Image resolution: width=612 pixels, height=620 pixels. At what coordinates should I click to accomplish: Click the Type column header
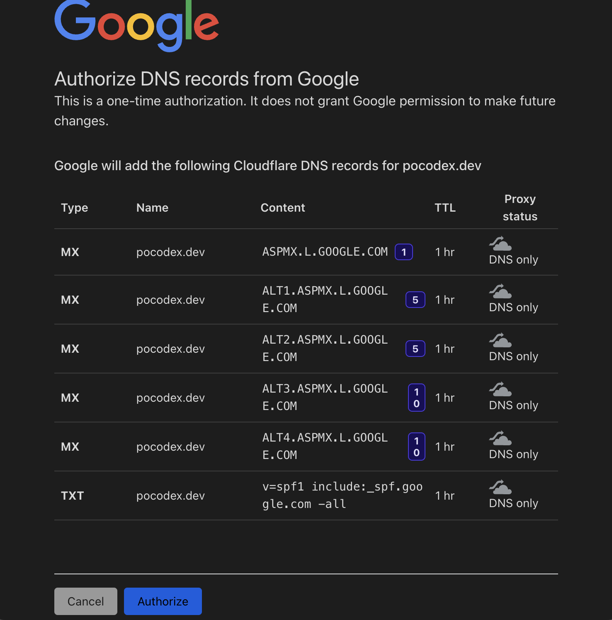(x=74, y=207)
